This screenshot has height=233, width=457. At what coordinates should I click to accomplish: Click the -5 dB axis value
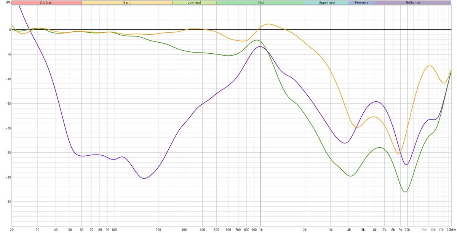(x=10, y=54)
